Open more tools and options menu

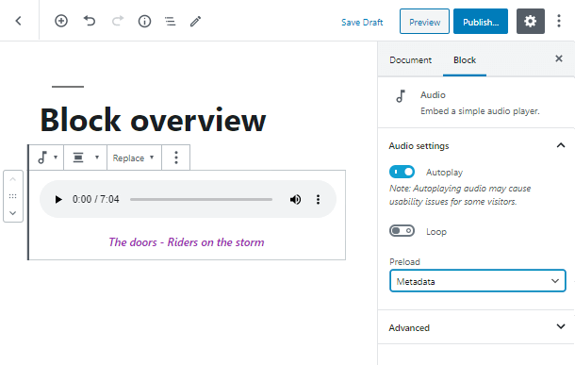coord(559,21)
